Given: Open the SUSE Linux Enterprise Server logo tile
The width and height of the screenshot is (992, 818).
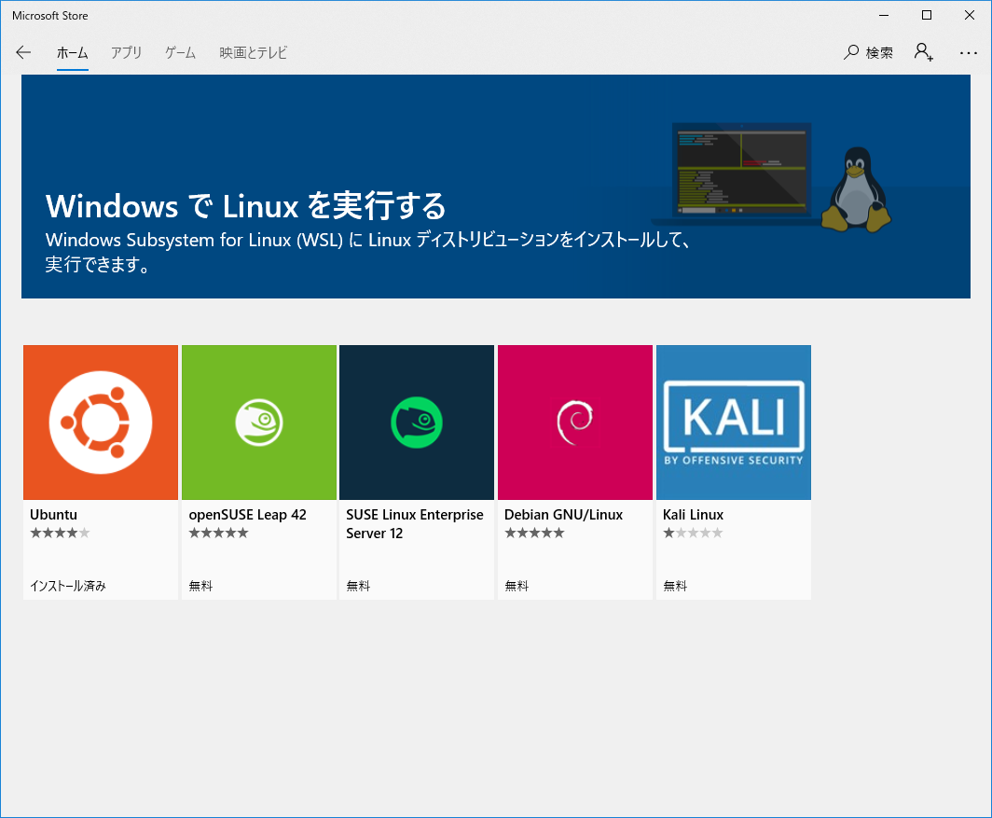Looking at the screenshot, I should point(417,423).
